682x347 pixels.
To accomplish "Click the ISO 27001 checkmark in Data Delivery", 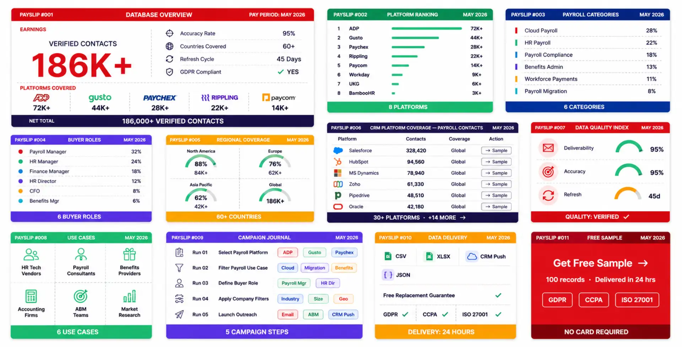I will [x=498, y=314].
